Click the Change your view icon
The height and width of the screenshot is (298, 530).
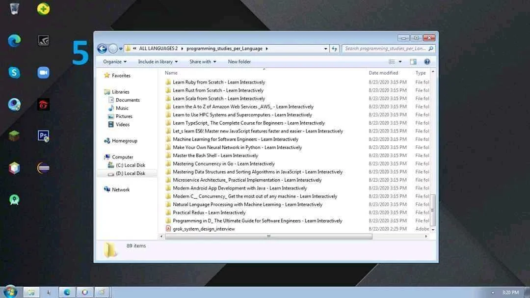pos(392,61)
